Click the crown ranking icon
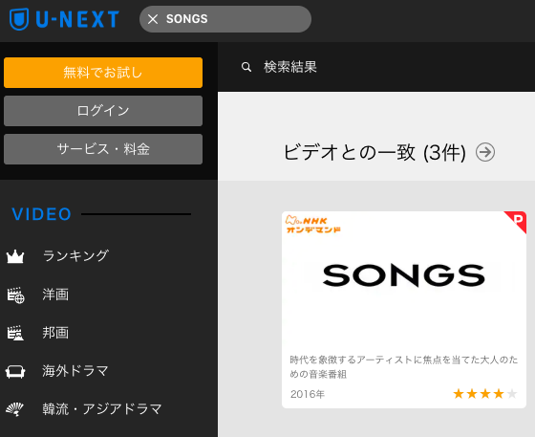The image size is (535, 437). coord(15,256)
